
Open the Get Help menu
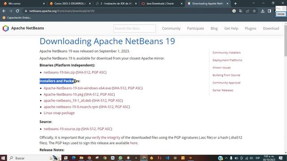[231, 29]
